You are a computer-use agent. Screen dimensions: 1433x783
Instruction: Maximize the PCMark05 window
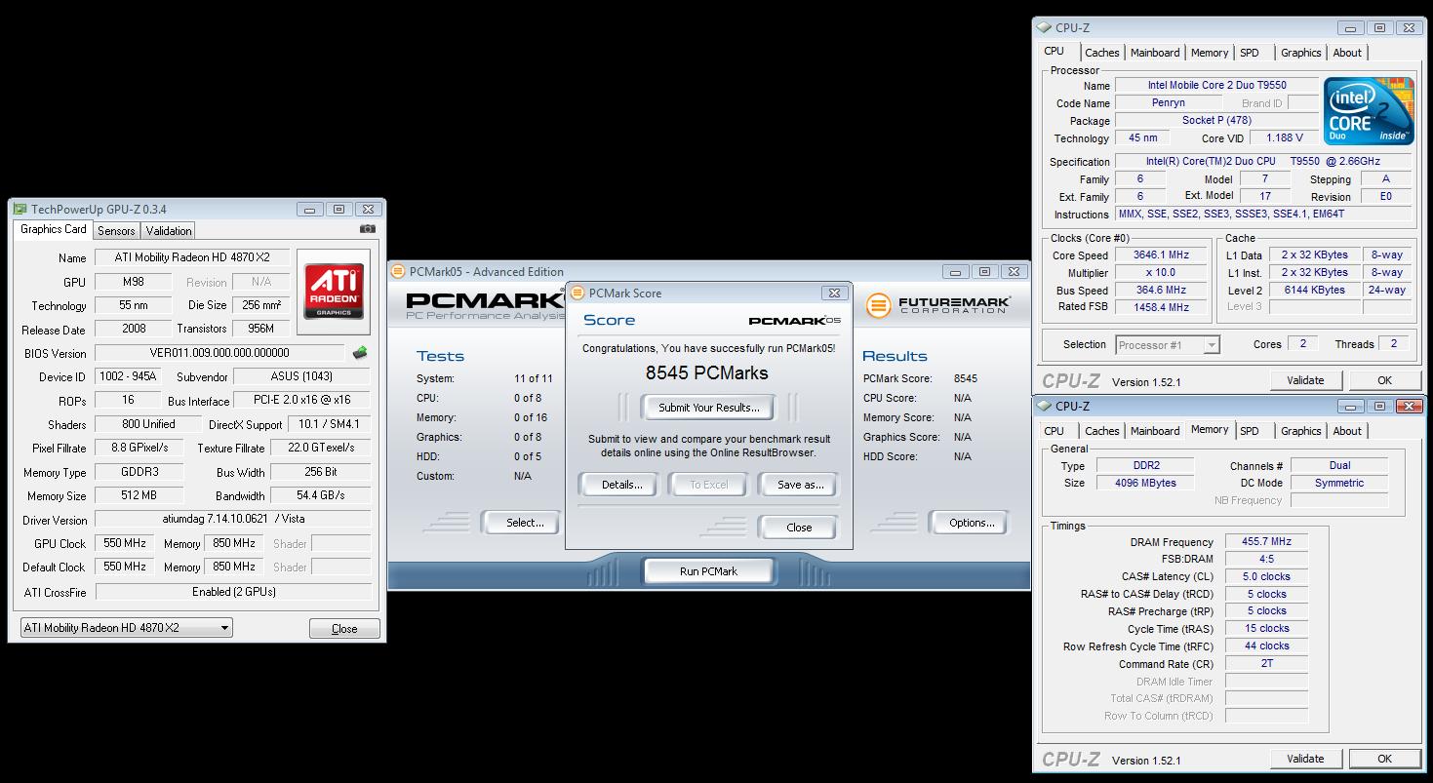[985, 272]
